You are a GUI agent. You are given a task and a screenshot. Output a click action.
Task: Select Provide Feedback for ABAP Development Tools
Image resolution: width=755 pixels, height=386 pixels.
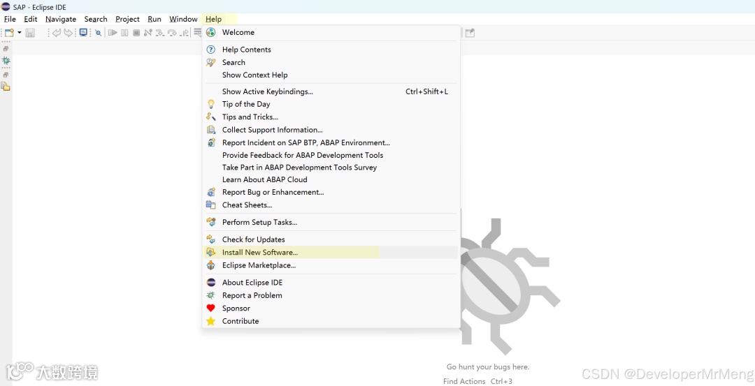331,155
